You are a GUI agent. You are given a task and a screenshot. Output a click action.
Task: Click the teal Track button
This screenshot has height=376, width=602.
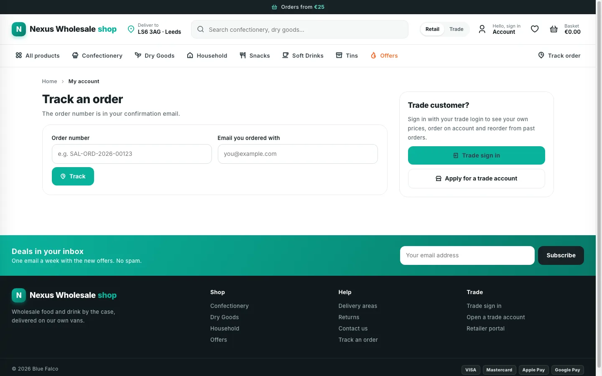[x=73, y=176]
